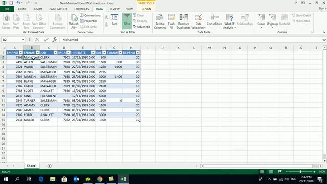Open the Insert Function fx button
327x184 pixels.
[x=55, y=40]
